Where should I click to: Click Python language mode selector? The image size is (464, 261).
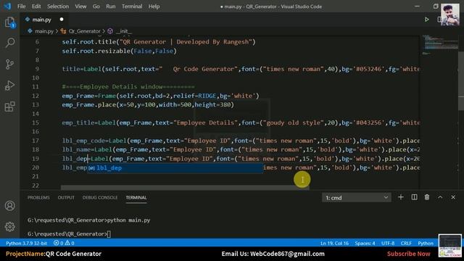[x=426, y=243]
